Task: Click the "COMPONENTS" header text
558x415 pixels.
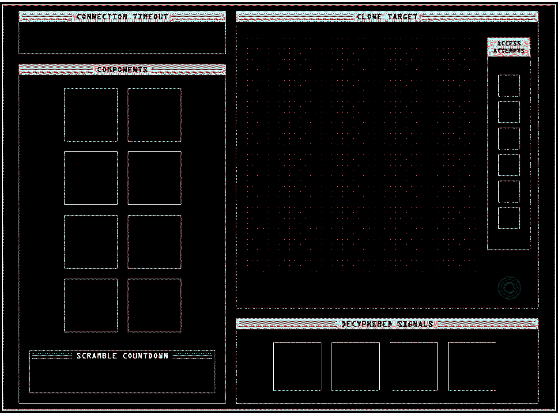Action: click(122, 70)
